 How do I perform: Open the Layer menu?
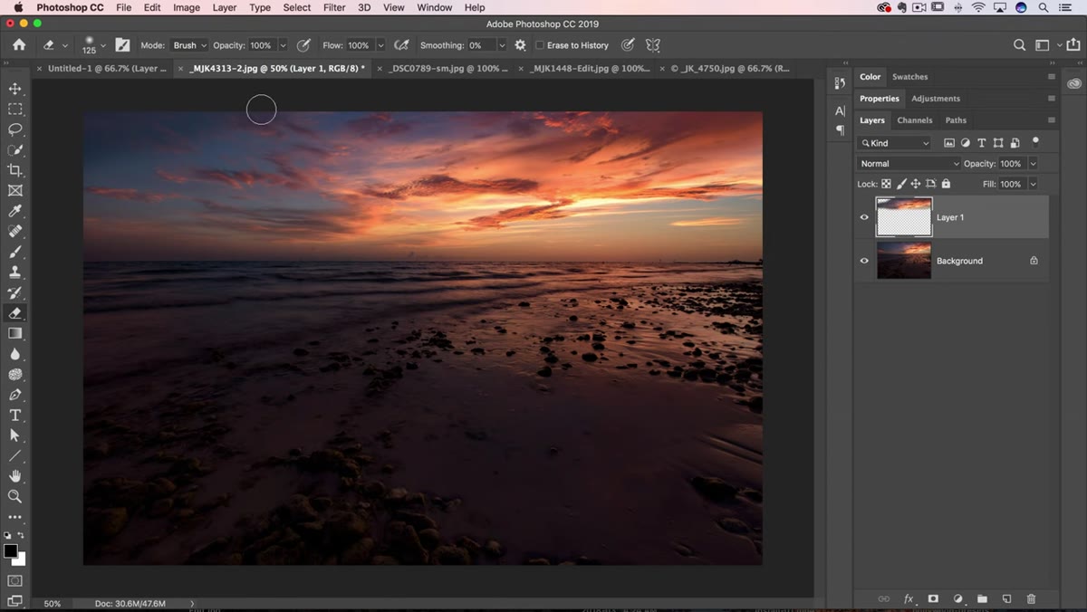224,7
